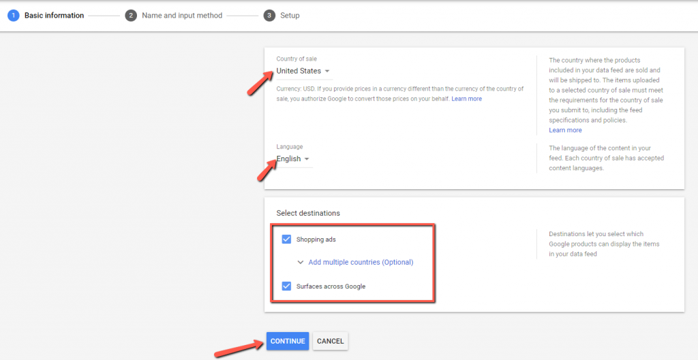Click the step 2 circle icon

coord(131,16)
